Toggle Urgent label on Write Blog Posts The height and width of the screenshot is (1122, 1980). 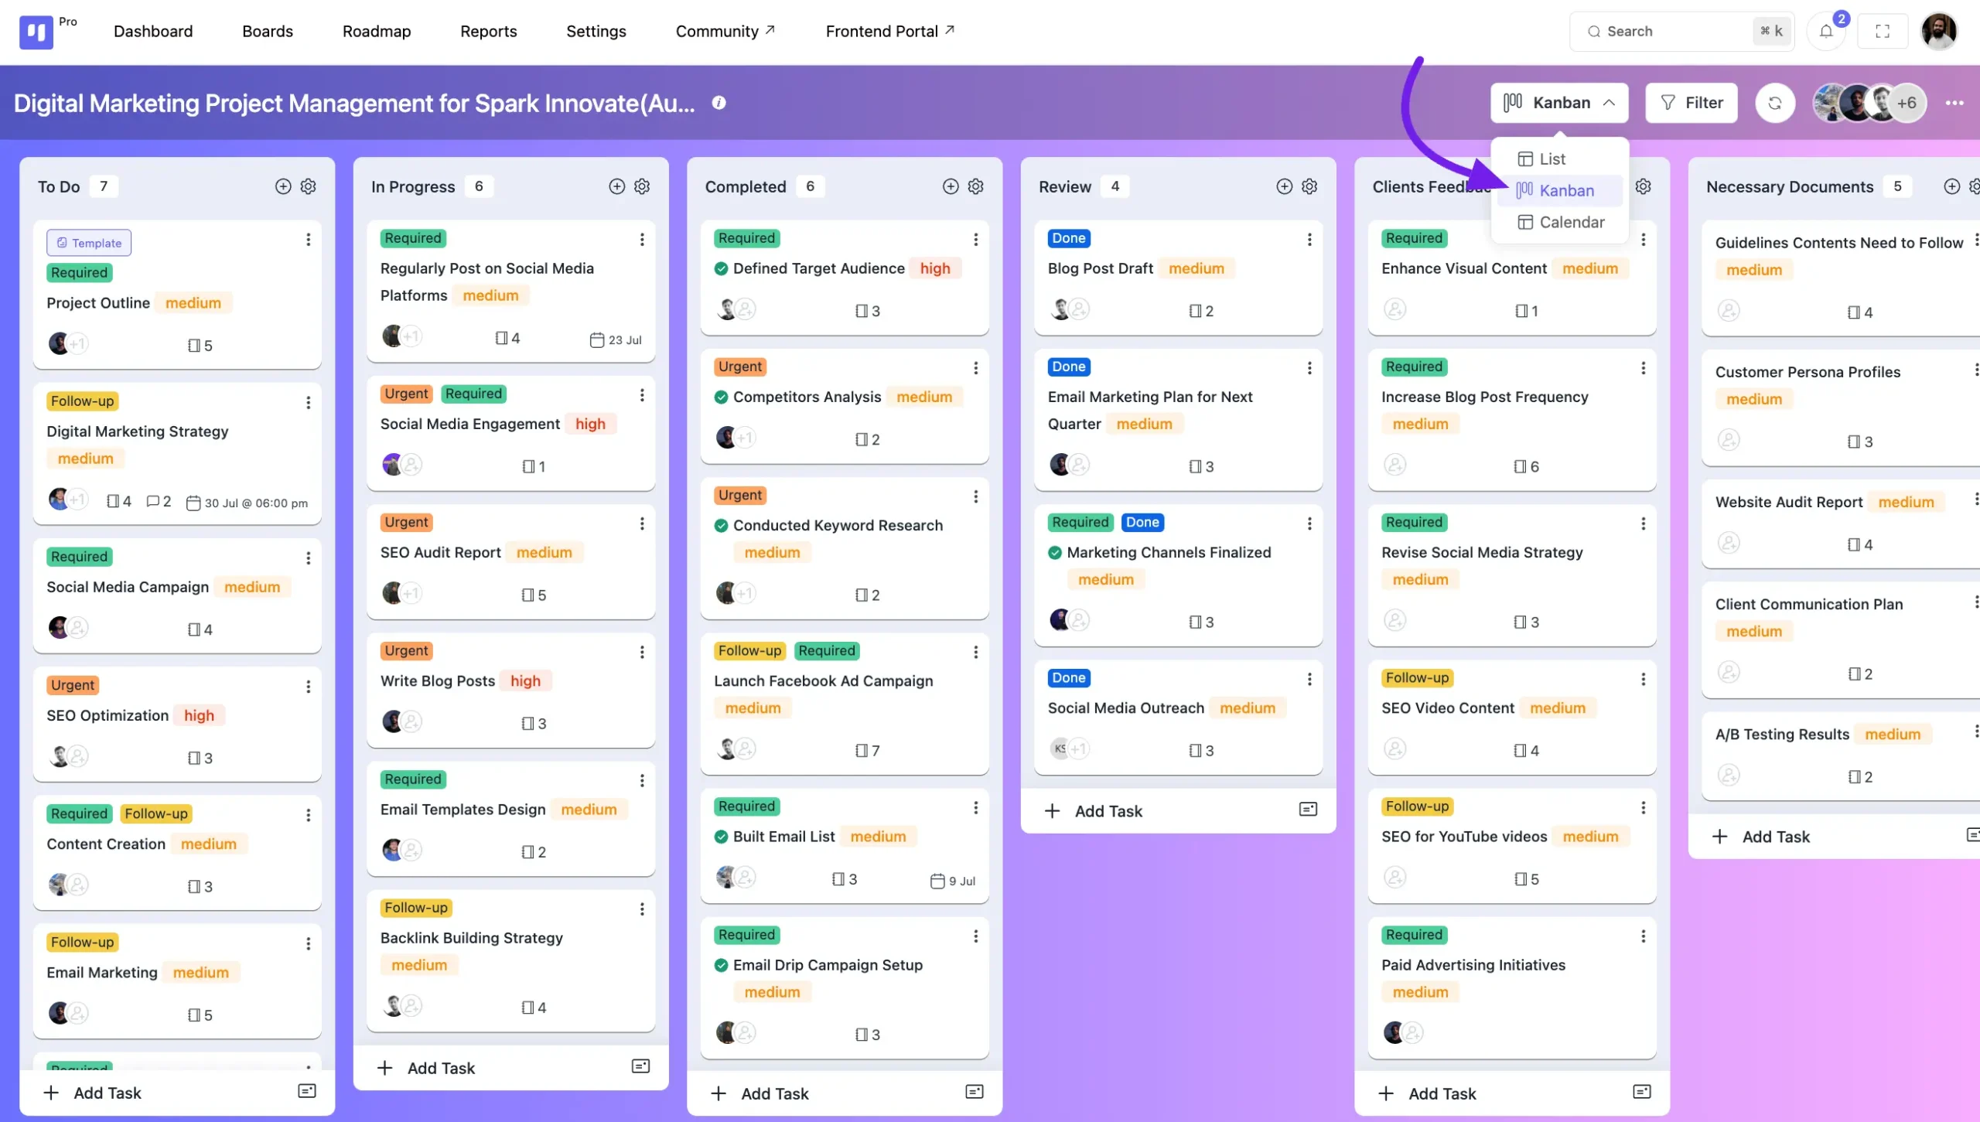coord(405,650)
